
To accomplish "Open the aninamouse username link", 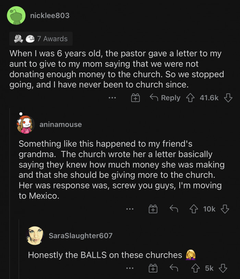I will [61, 125].
